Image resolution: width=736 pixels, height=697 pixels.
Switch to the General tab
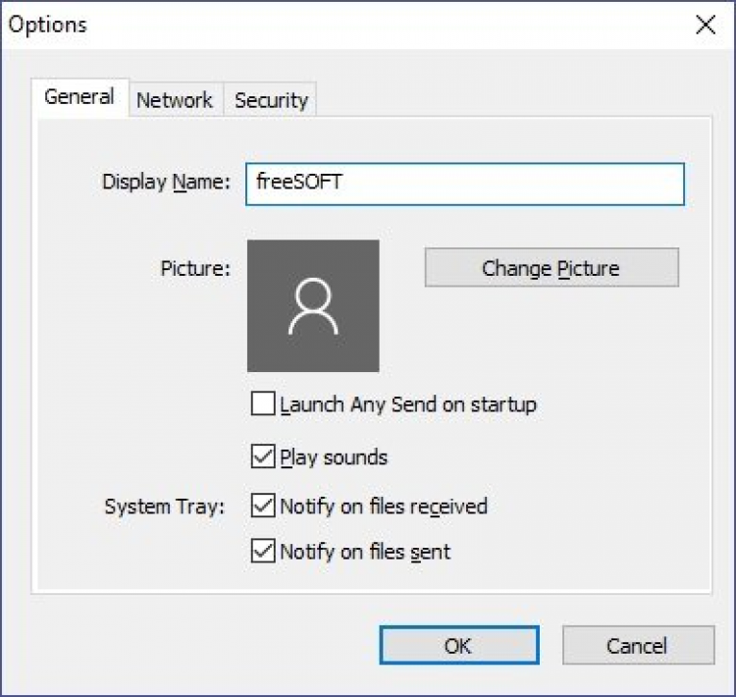pyautogui.click(x=79, y=98)
